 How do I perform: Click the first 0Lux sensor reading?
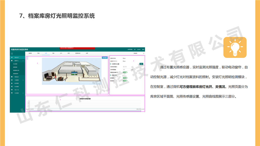124,58
